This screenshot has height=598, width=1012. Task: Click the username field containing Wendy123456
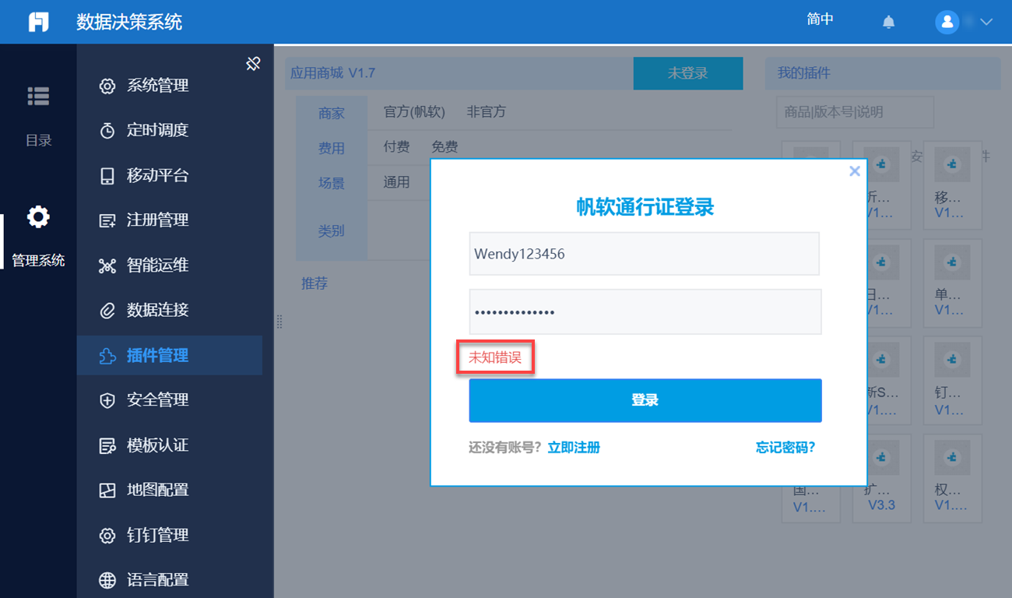pyautogui.click(x=644, y=254)
